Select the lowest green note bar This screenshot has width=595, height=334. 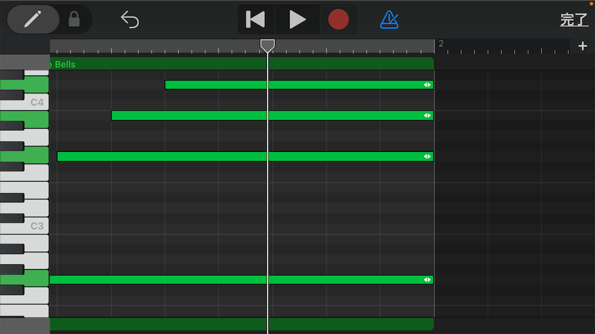click(x=241, y=280)
